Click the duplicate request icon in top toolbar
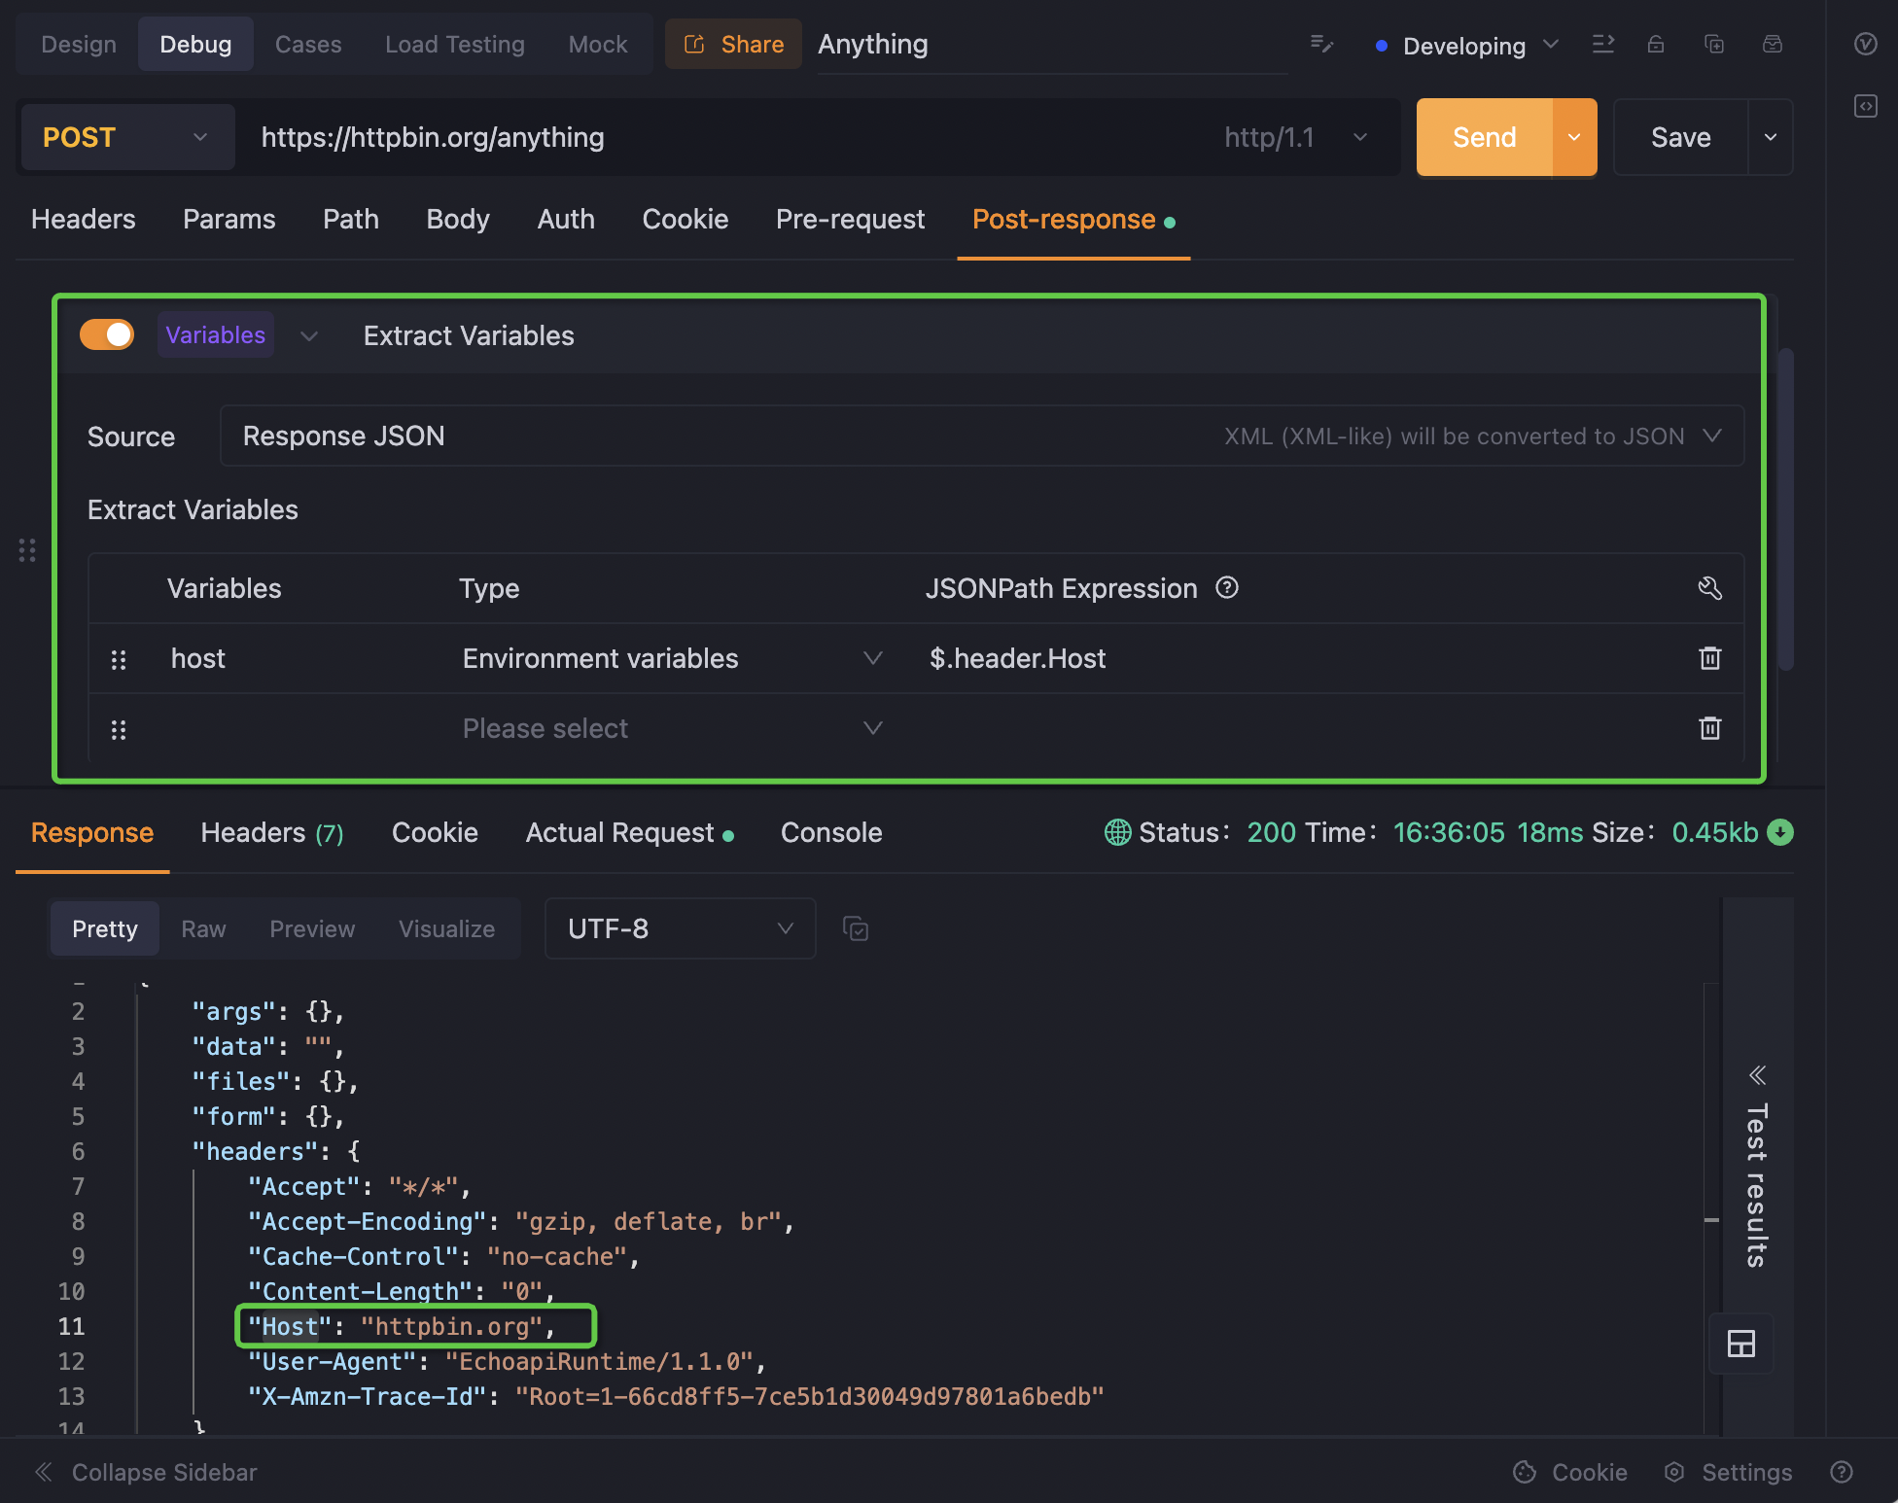This screenshot has width=1898, height=1503. [1714, 44]
